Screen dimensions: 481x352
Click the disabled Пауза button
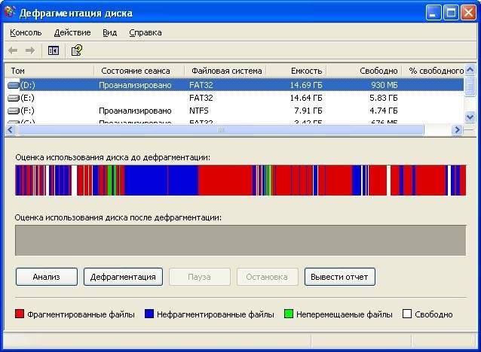(199, 277)
